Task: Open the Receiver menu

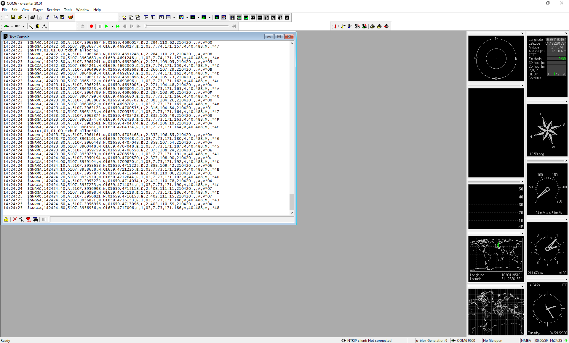Action: 53,10
